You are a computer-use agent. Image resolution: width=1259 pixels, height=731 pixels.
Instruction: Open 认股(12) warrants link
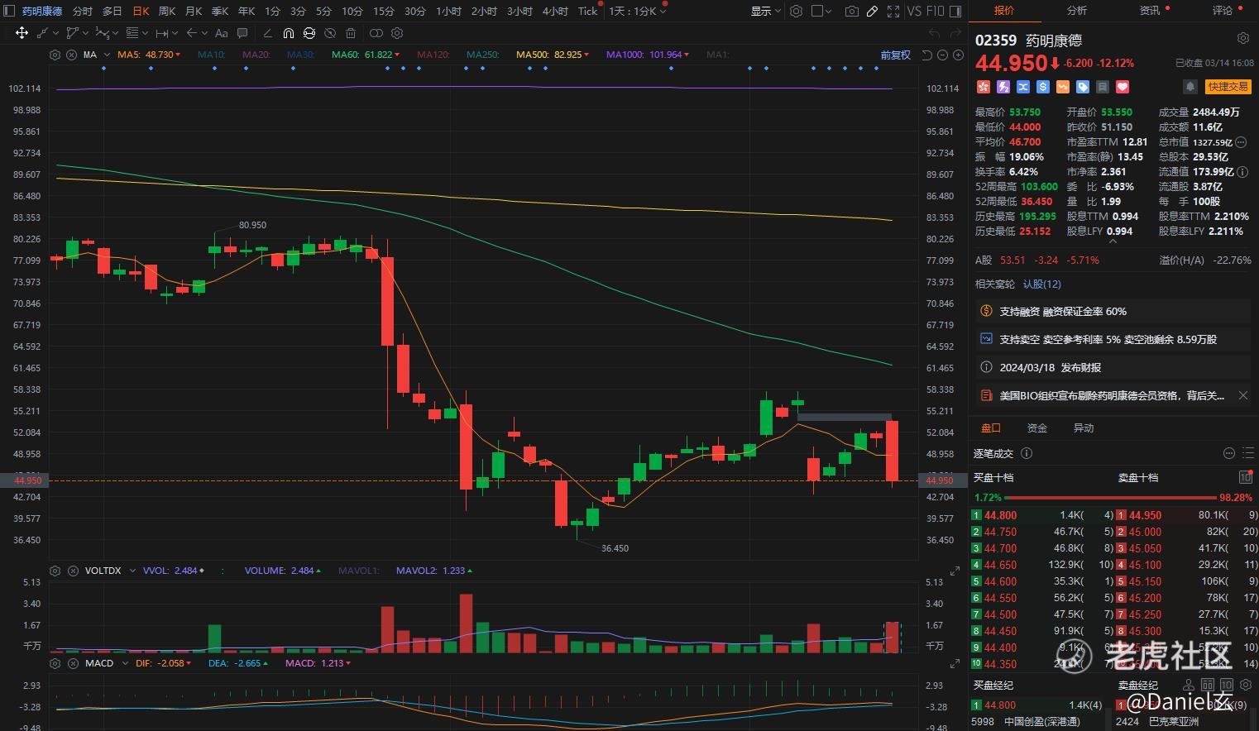pos(1042,284)
